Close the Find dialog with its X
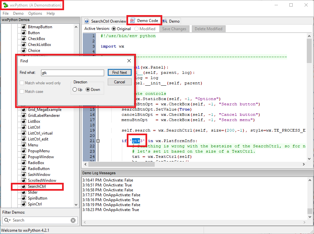 [129, 61]
